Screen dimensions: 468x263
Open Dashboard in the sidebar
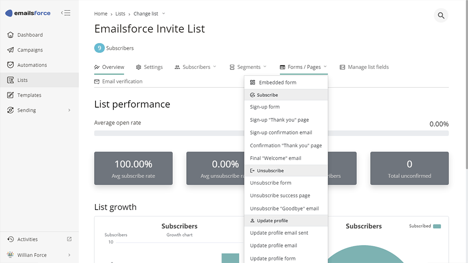pyautogui.click(x=39, y=35)
